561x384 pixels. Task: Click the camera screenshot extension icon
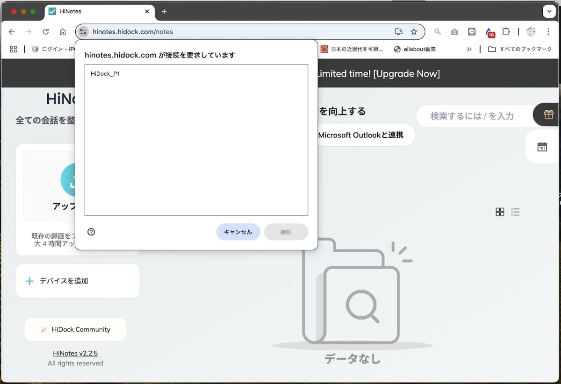point(454,32)
